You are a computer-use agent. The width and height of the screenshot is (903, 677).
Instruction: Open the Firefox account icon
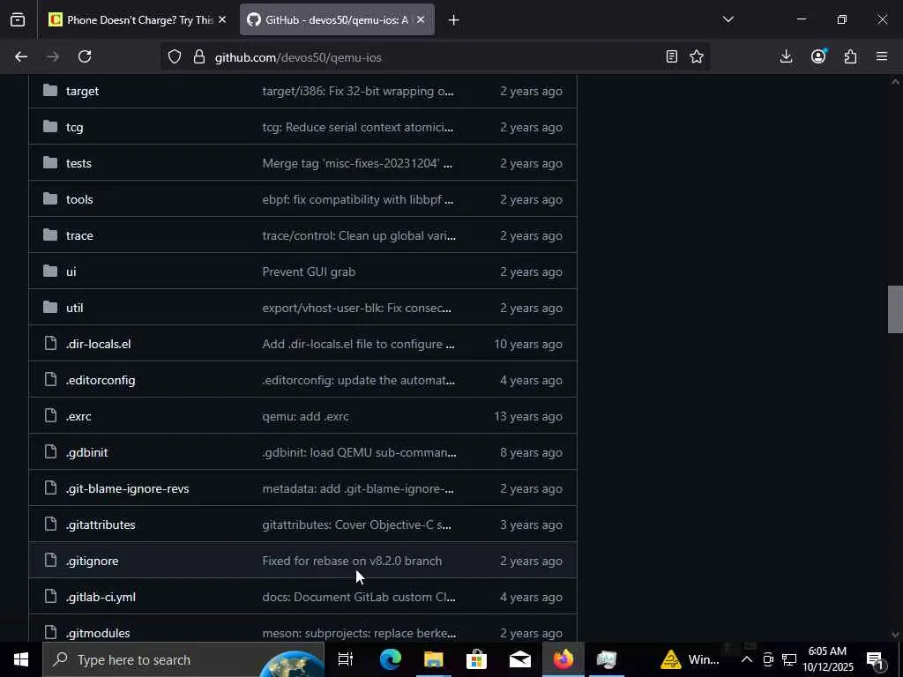point(818,56)
